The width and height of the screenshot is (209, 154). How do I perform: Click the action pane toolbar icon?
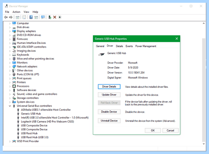[36, 17]
